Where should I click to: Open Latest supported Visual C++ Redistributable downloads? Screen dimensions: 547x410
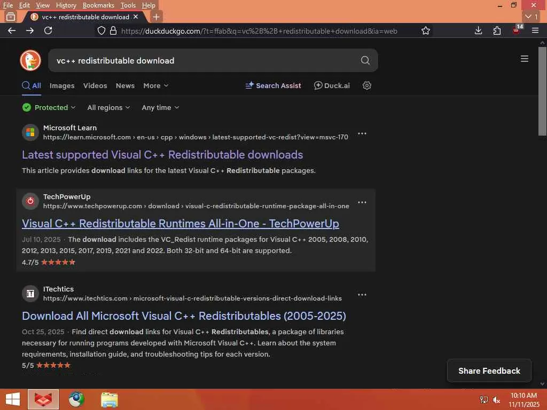(162, 155)
